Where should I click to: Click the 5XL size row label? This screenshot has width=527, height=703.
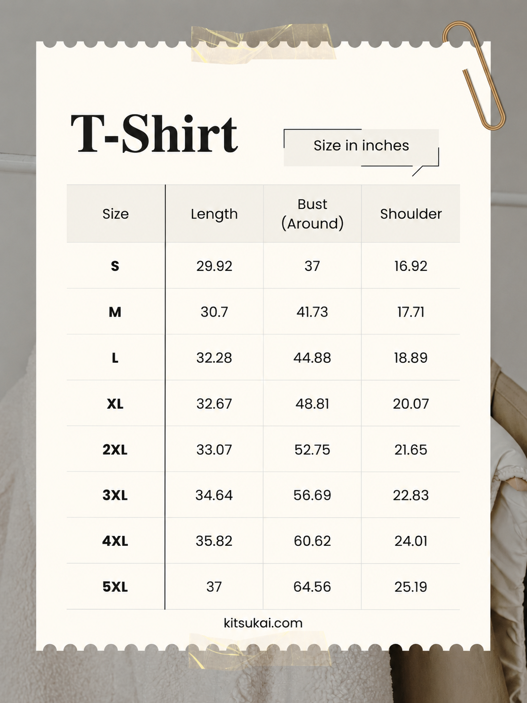pyautogui.click(x=115, y=587)
